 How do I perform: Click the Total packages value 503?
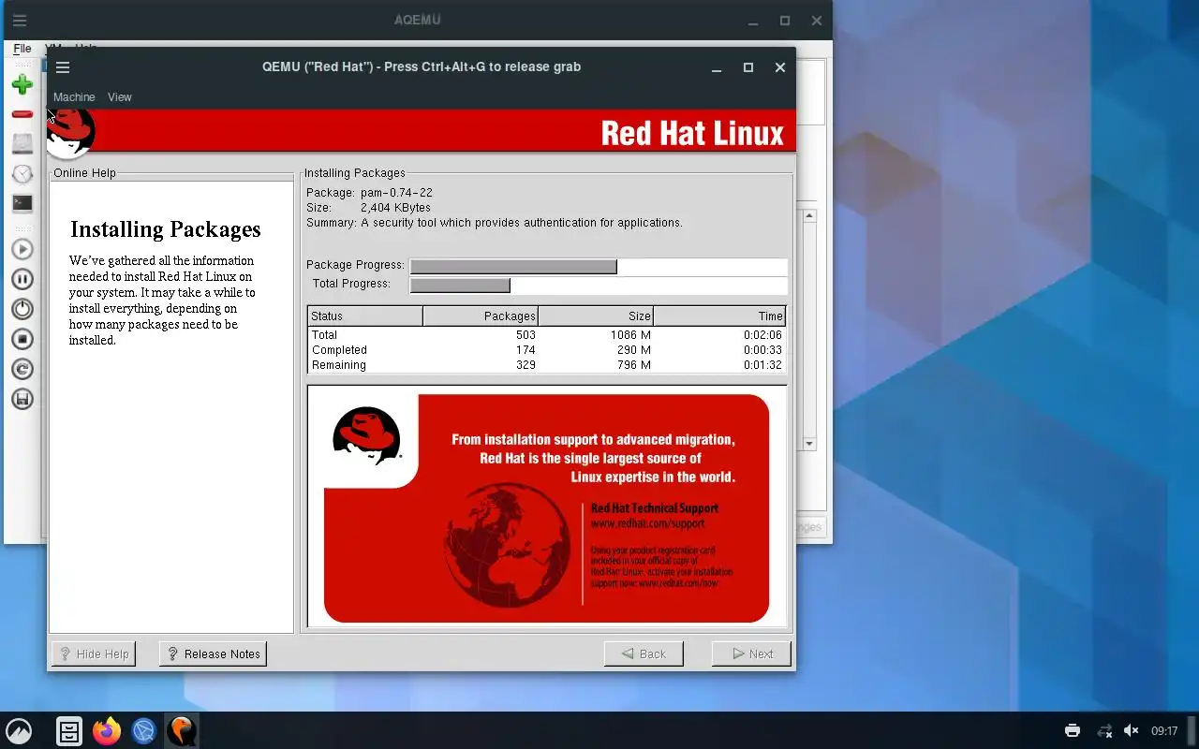[x=525, y=335]
